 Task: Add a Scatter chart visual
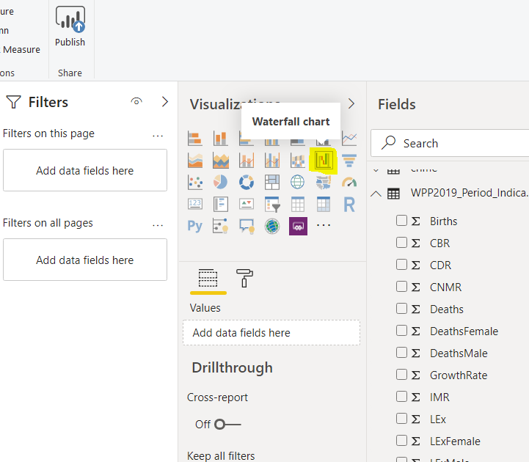194,182
